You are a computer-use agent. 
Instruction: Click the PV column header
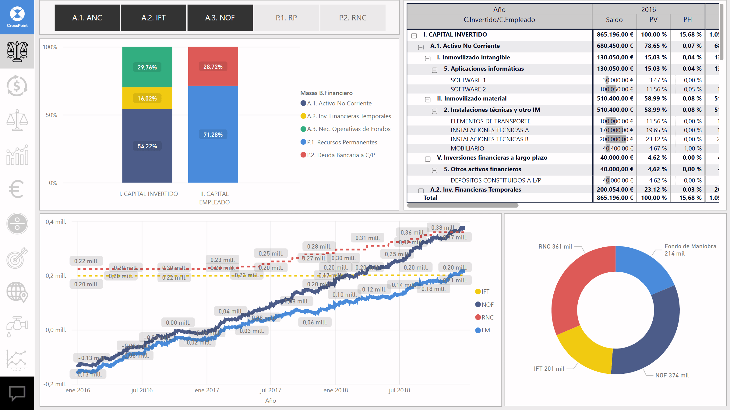click(x=653, y=19)
